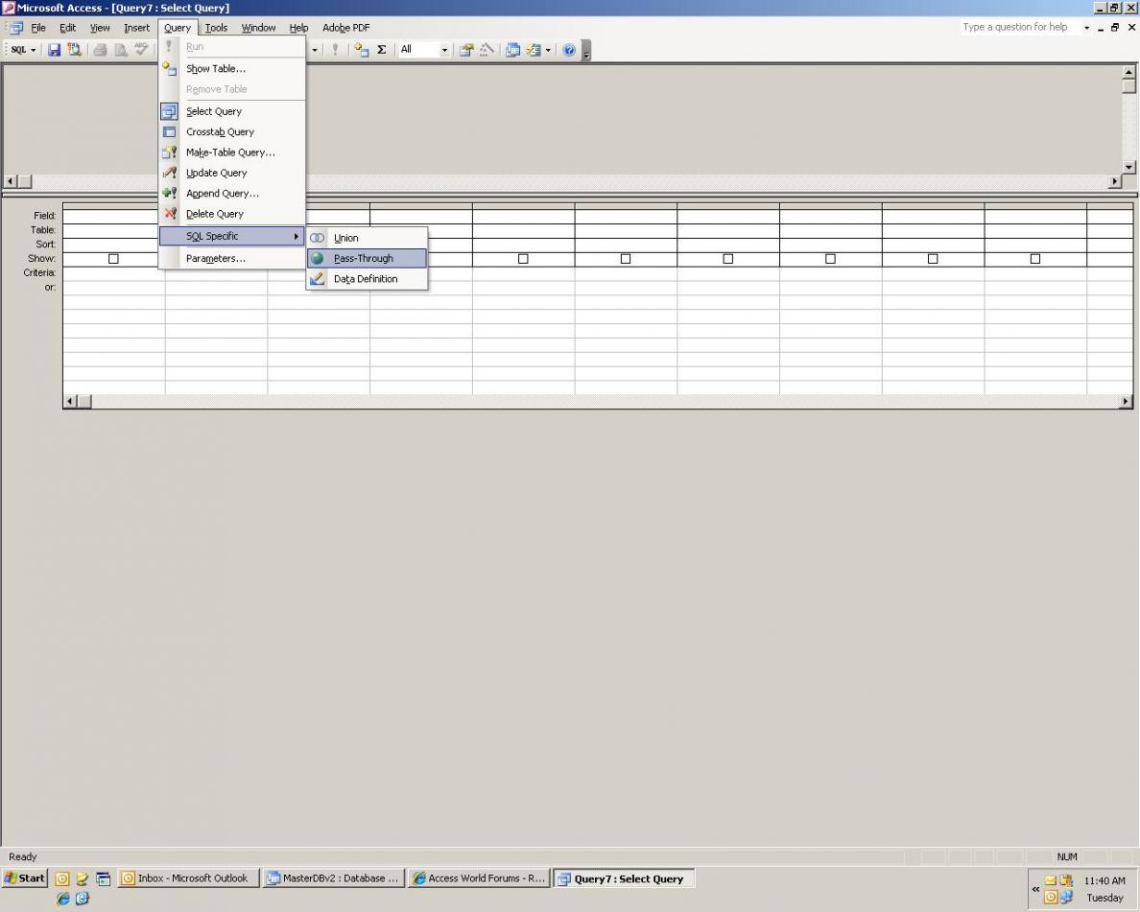
Task: Expand hidden system tray icons chevron
Action: point(1035,889)
